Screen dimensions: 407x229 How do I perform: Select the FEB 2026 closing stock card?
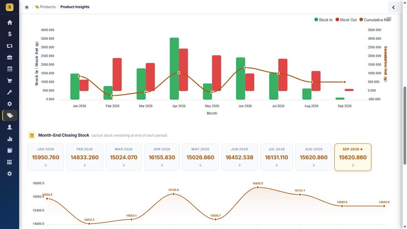tap(85, 157)
